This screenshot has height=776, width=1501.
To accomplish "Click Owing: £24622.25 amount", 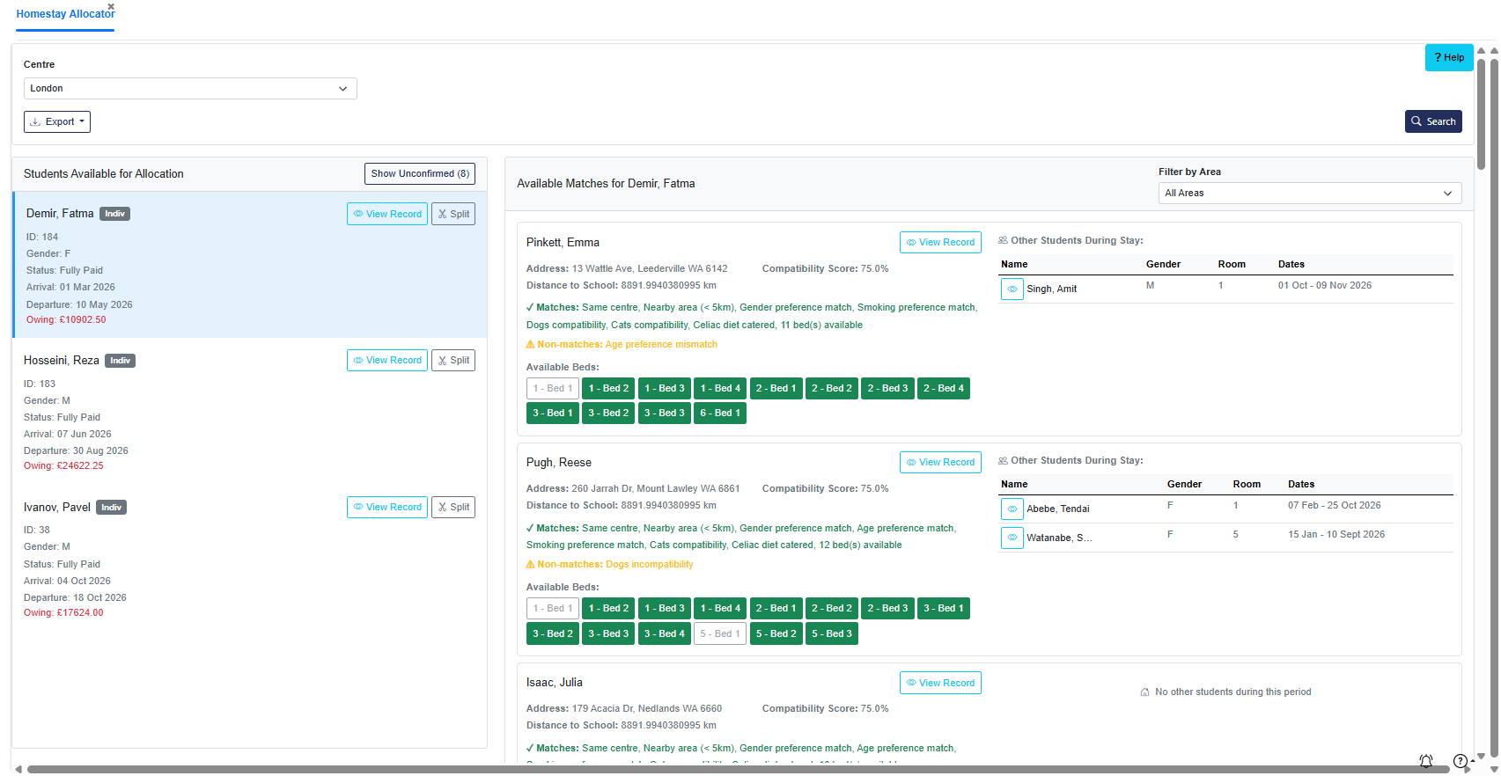I will point(63,465).
